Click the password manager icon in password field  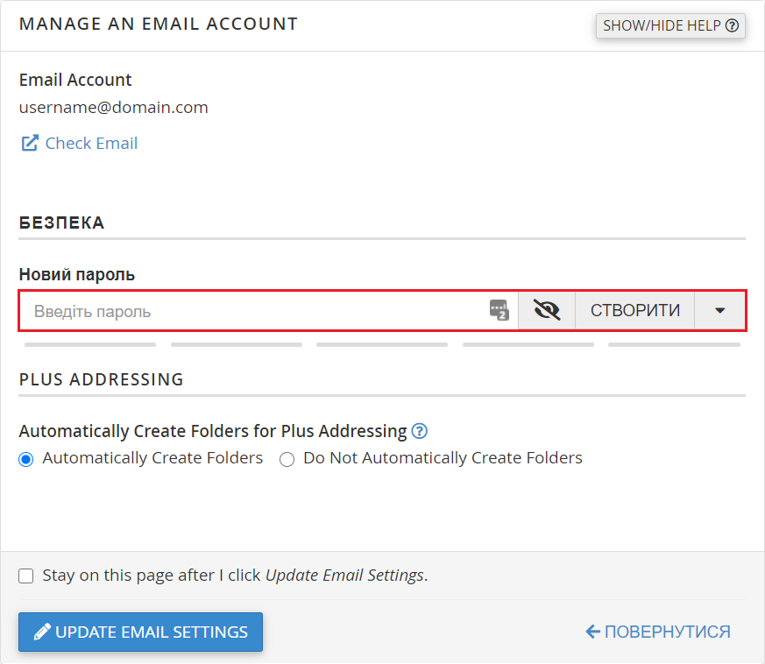point(499,310)
